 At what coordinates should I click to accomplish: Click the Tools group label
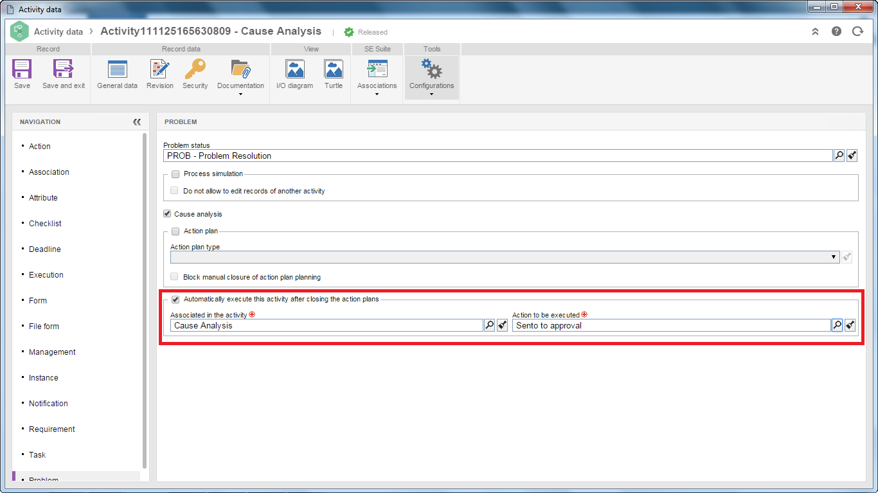432,49
